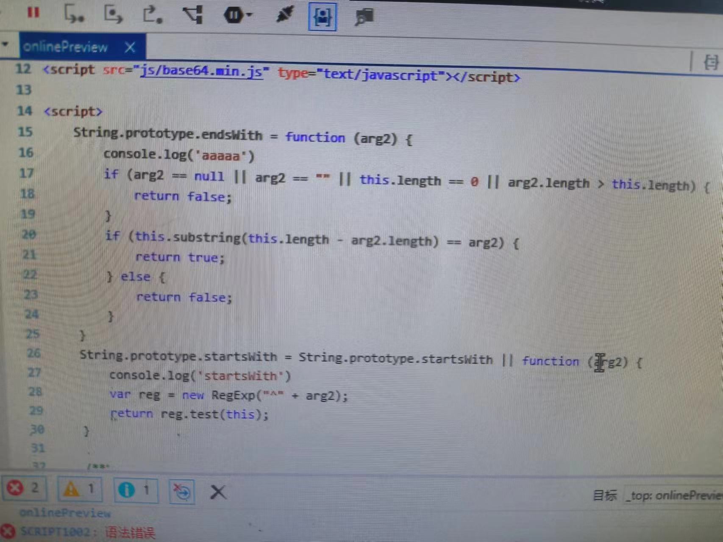Open the js/base64.min.js script link
Image resolution: width=723 pixels, height=542 pixels.
click(202, 71)
